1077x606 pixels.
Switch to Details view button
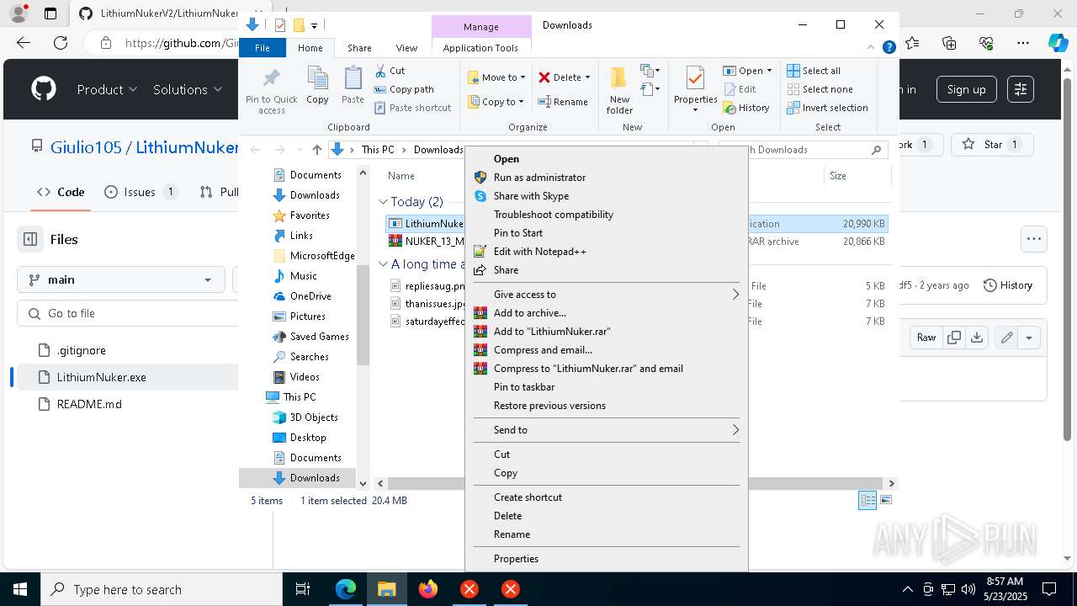(x=867, y=500)
